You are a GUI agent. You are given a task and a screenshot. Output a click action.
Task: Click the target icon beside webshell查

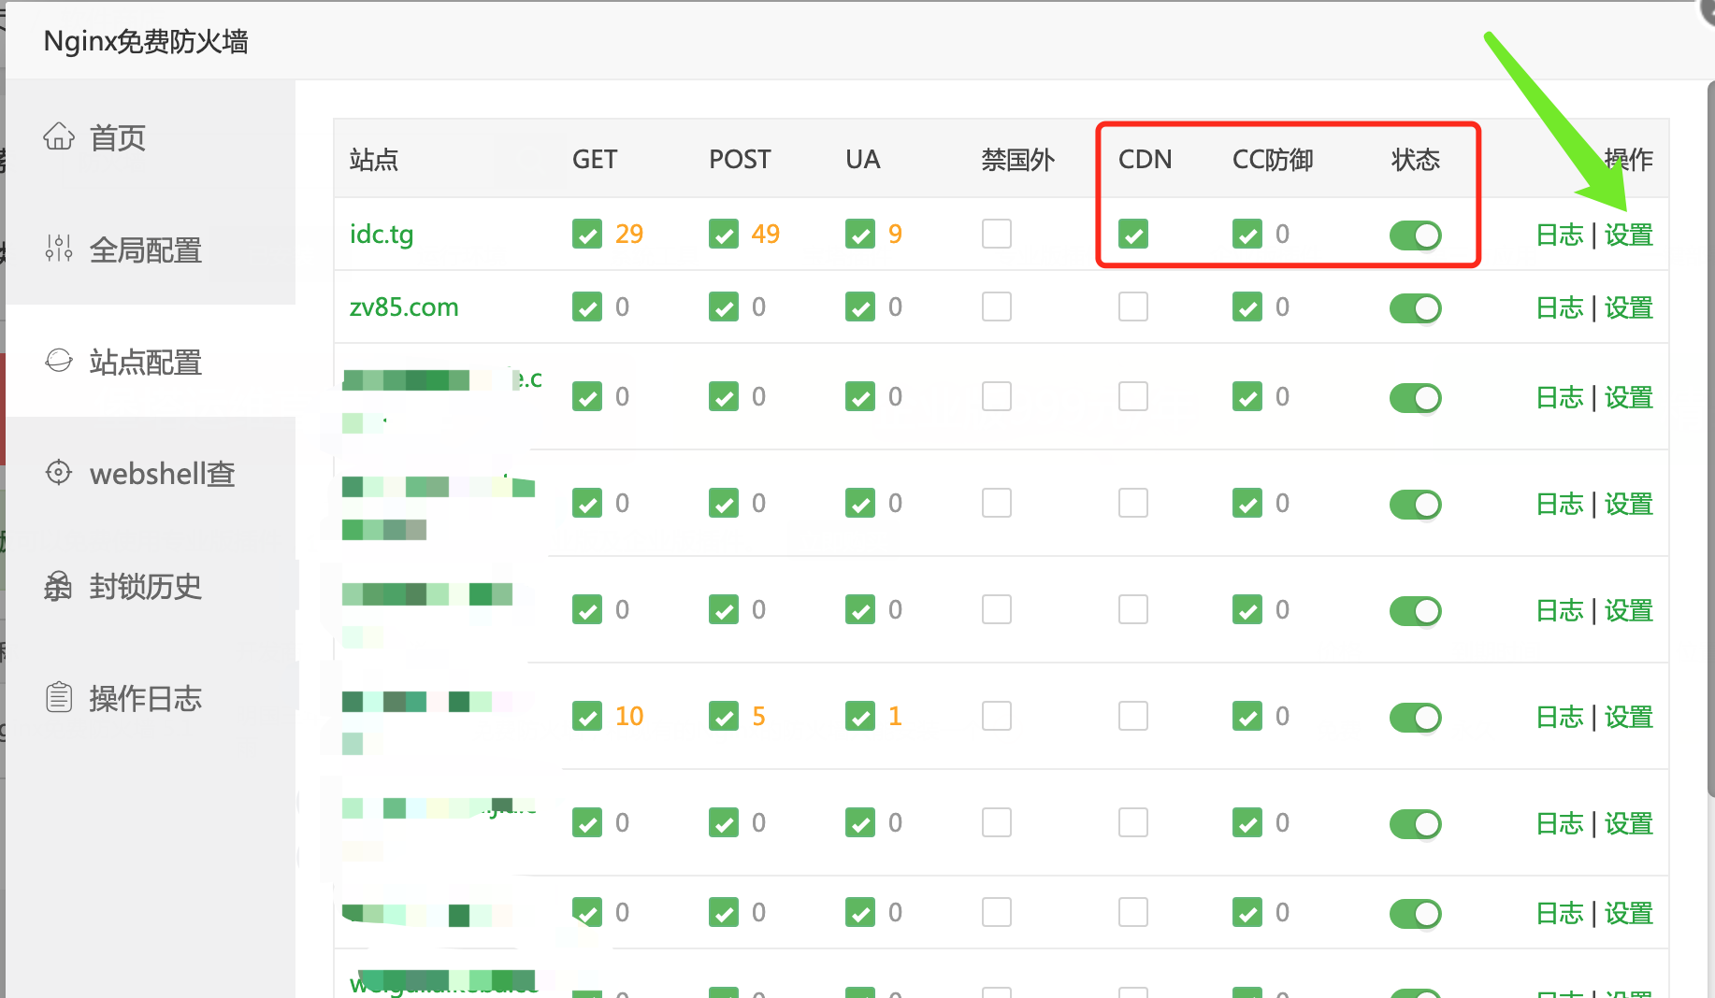pyautogui.click(x=59, y=473)
